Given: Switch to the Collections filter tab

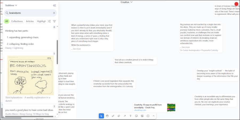Looking at the screenshot, I should tap(17, 21).
